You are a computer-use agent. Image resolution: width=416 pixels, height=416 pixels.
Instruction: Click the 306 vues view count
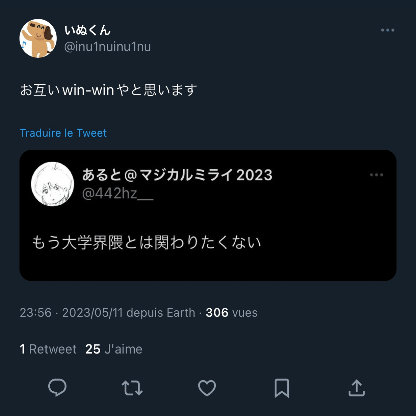[x=232, y=313]
